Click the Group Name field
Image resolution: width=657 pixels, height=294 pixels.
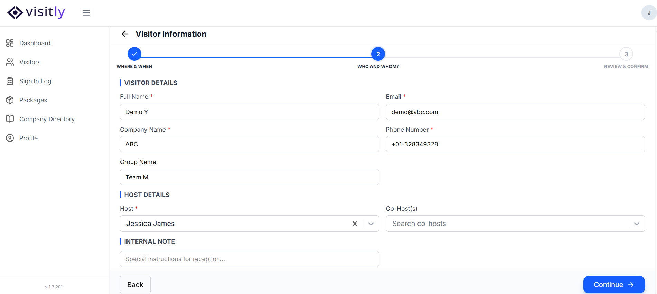tap(249, 177)
